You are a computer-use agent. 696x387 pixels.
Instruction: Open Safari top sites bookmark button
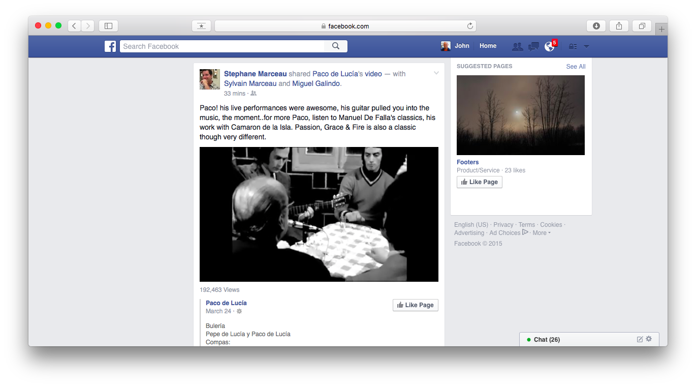coord(201,26)
